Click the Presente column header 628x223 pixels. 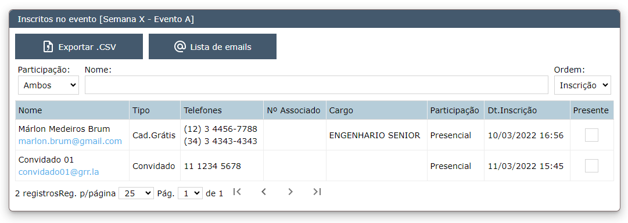[x=591, y=110]
